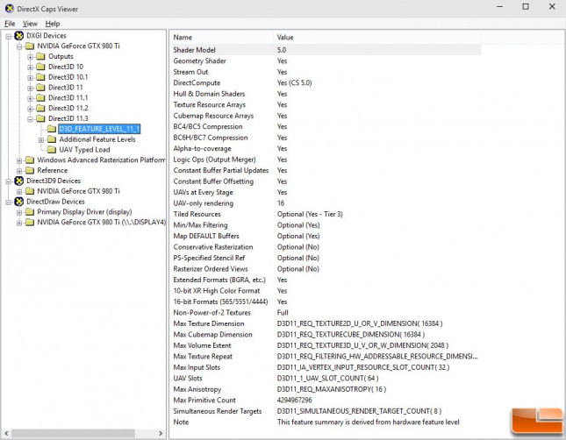
Task: Click the value 4294967296
Action: click(294, 401)
